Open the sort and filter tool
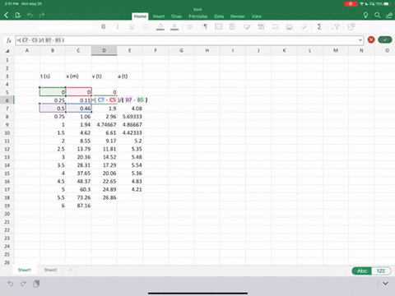Image resolution: width=395 pixels, height=296 pixels. 335,27
